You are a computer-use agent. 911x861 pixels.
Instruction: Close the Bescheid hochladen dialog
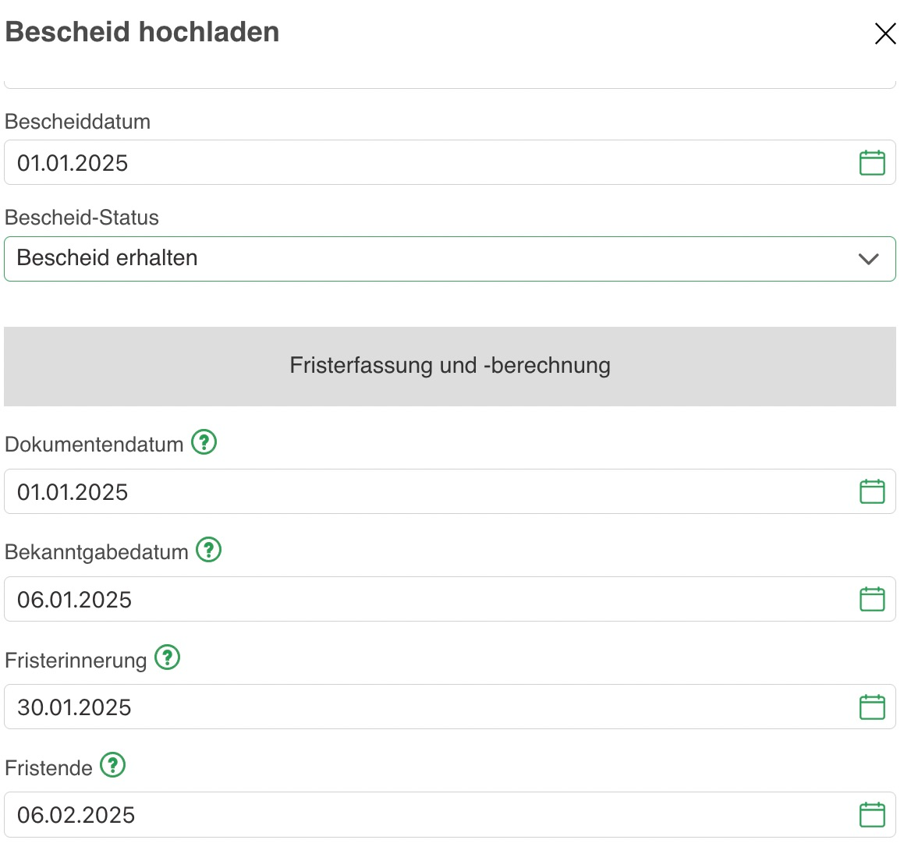pos(885,34)
